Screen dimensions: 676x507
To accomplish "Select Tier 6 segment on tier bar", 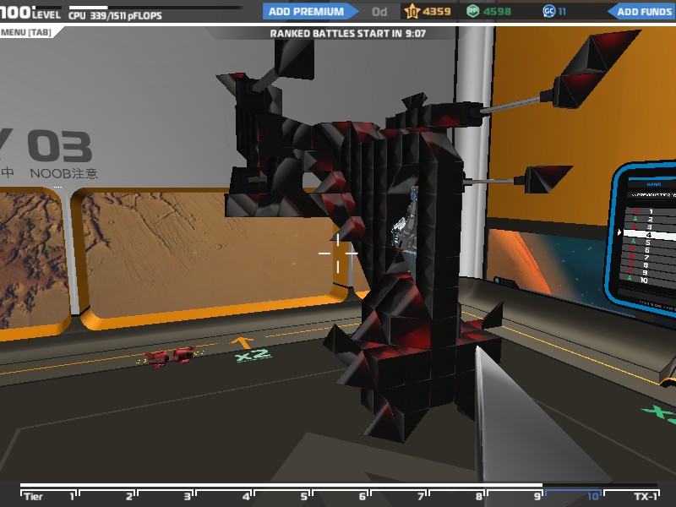I will tap(341, 496).
